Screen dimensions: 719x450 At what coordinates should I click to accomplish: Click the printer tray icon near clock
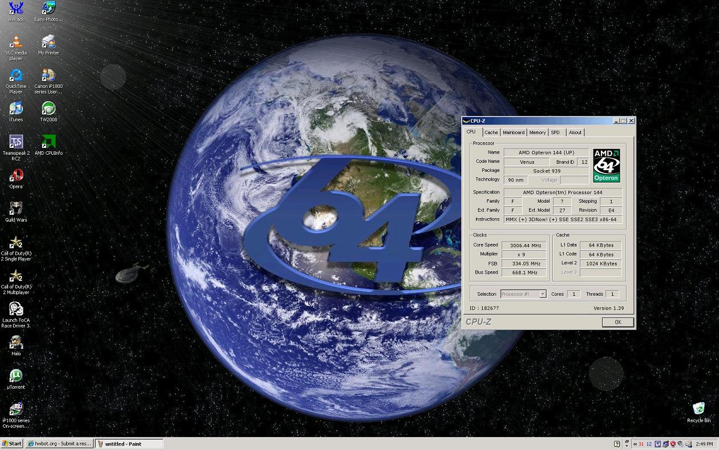click(688, 444)
